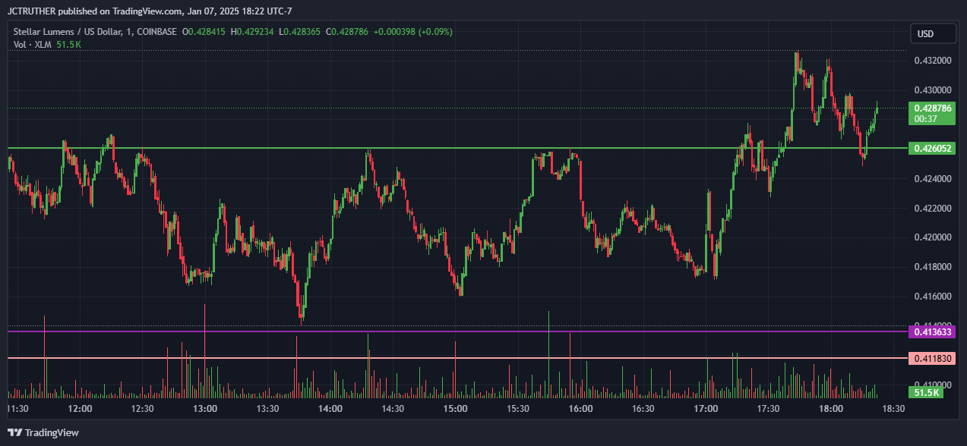Click the 15:30 time axis label

pyautogui.click(x=518, y=408)
